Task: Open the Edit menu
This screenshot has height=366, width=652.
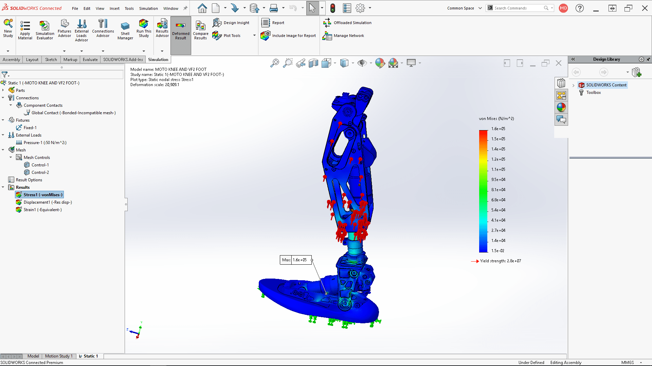Action: pyautogui.click(x=87, y=8)
